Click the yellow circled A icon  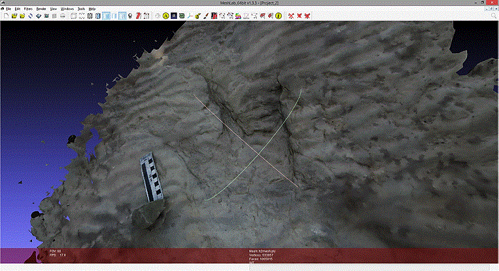(x=165, y=15)
